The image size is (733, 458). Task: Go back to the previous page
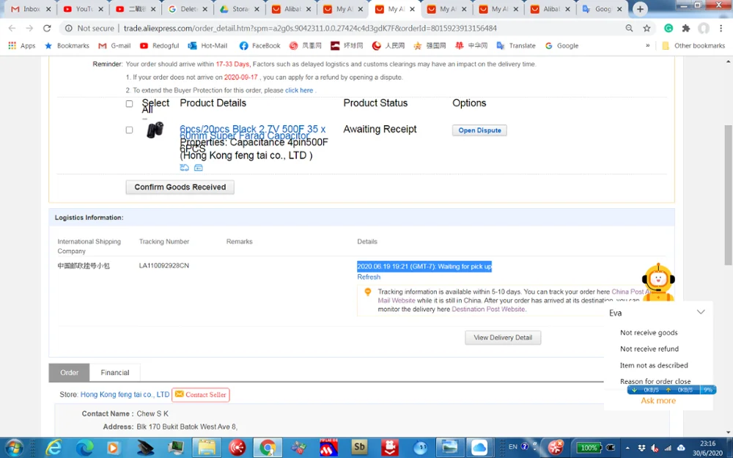coord(12,28)
